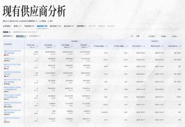Show 全部供应商 26 list
This screenshot has height=127, width=185.
(8, 36)
